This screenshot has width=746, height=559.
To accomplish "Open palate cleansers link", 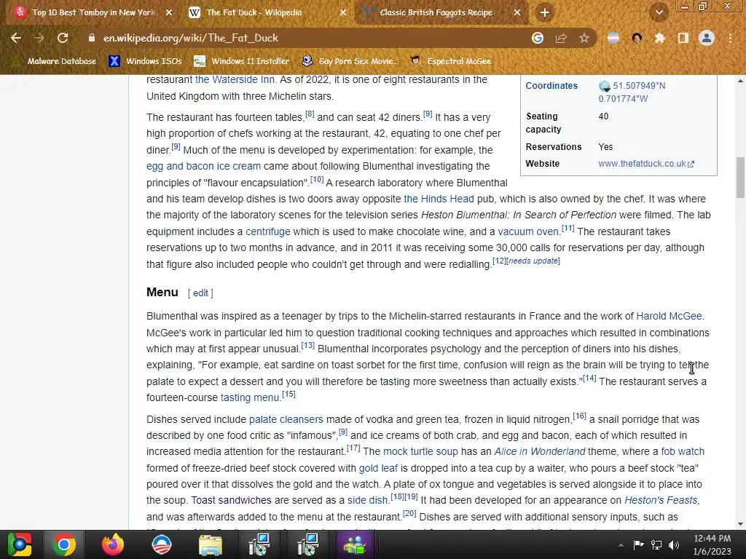I will tap(286, 420).
